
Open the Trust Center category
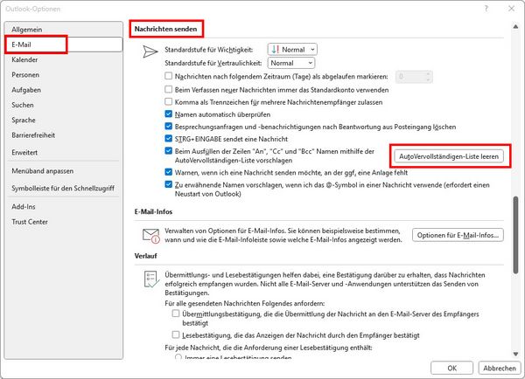(64, 222)
